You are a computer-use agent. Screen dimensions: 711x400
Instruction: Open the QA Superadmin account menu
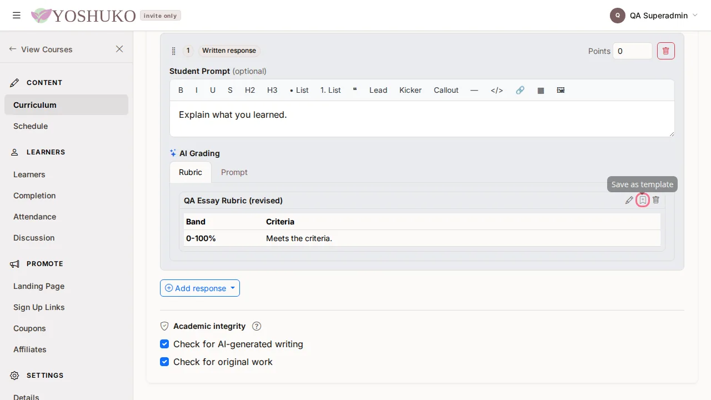654,16
